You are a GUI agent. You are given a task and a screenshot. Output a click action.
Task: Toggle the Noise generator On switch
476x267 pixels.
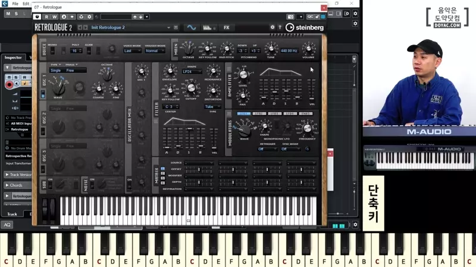click(x=92, y=185)
